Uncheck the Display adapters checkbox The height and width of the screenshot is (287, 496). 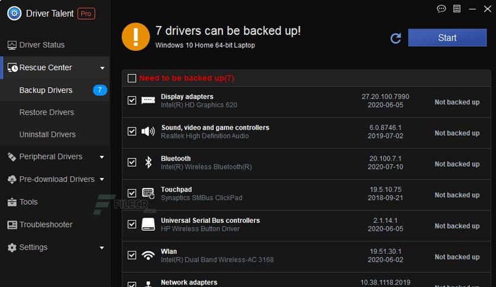(132, 100)
